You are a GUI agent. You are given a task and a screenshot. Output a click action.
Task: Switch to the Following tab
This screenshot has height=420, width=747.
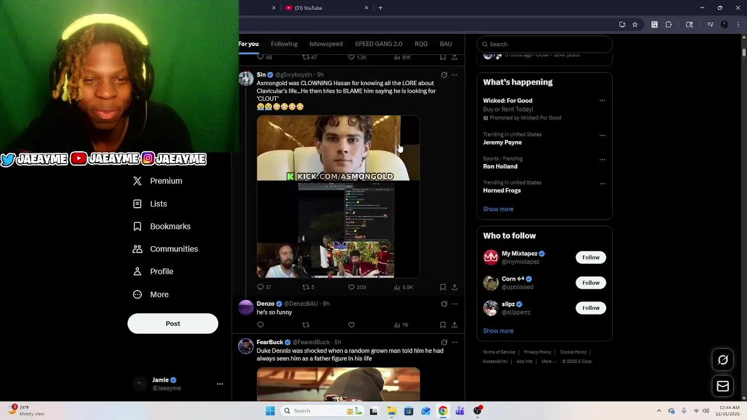[284, 44]
